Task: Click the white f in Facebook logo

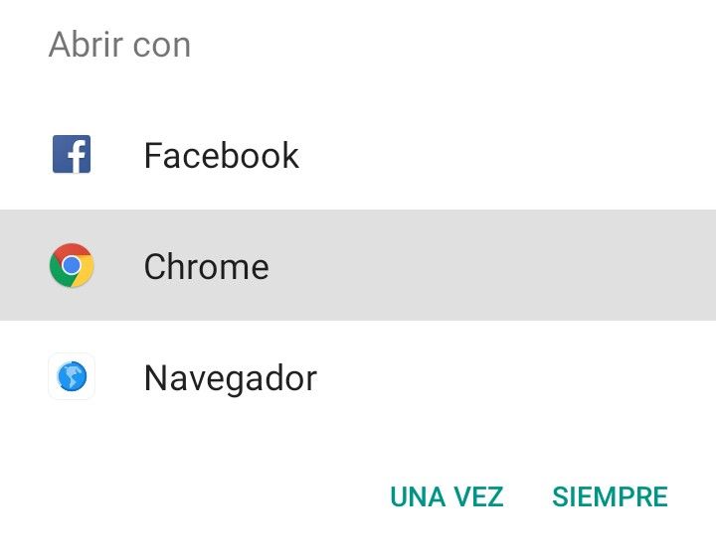Action: pos(77,157)
